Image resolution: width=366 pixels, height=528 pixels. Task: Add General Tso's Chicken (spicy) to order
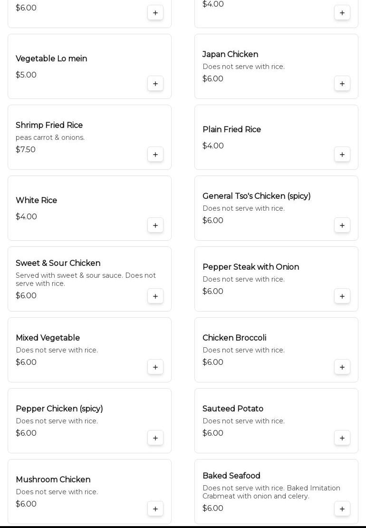tap(342, 225)
